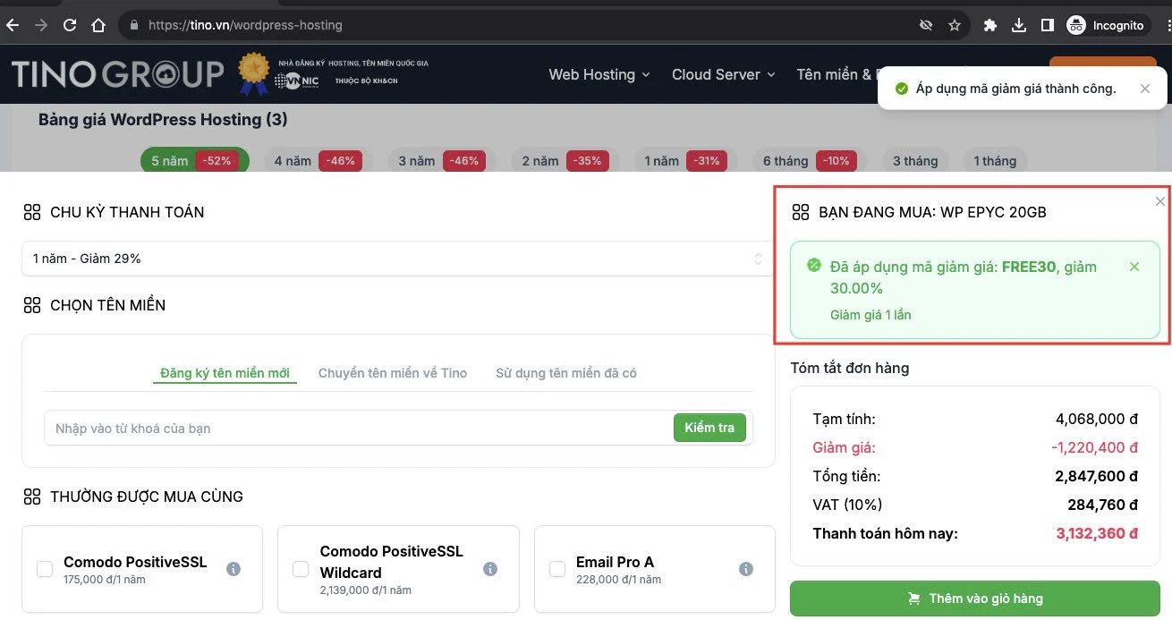Open the Cloud Server menu
Screen dimensions: 1172x620
[x=724, y=74]
